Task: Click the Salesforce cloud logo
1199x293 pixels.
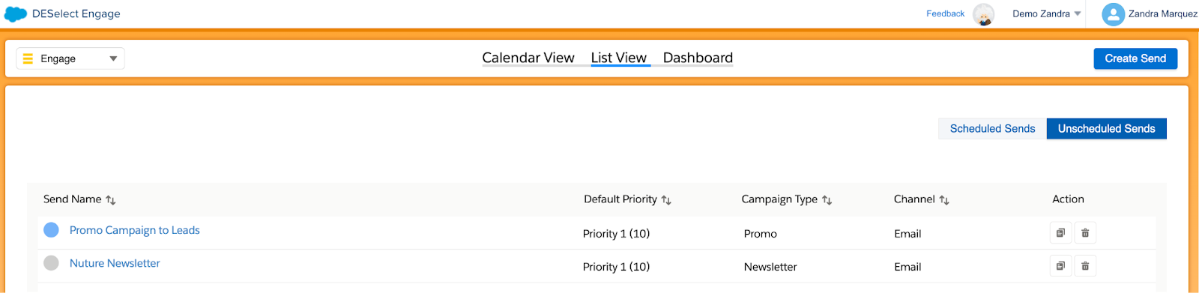Action: (16, 14)
